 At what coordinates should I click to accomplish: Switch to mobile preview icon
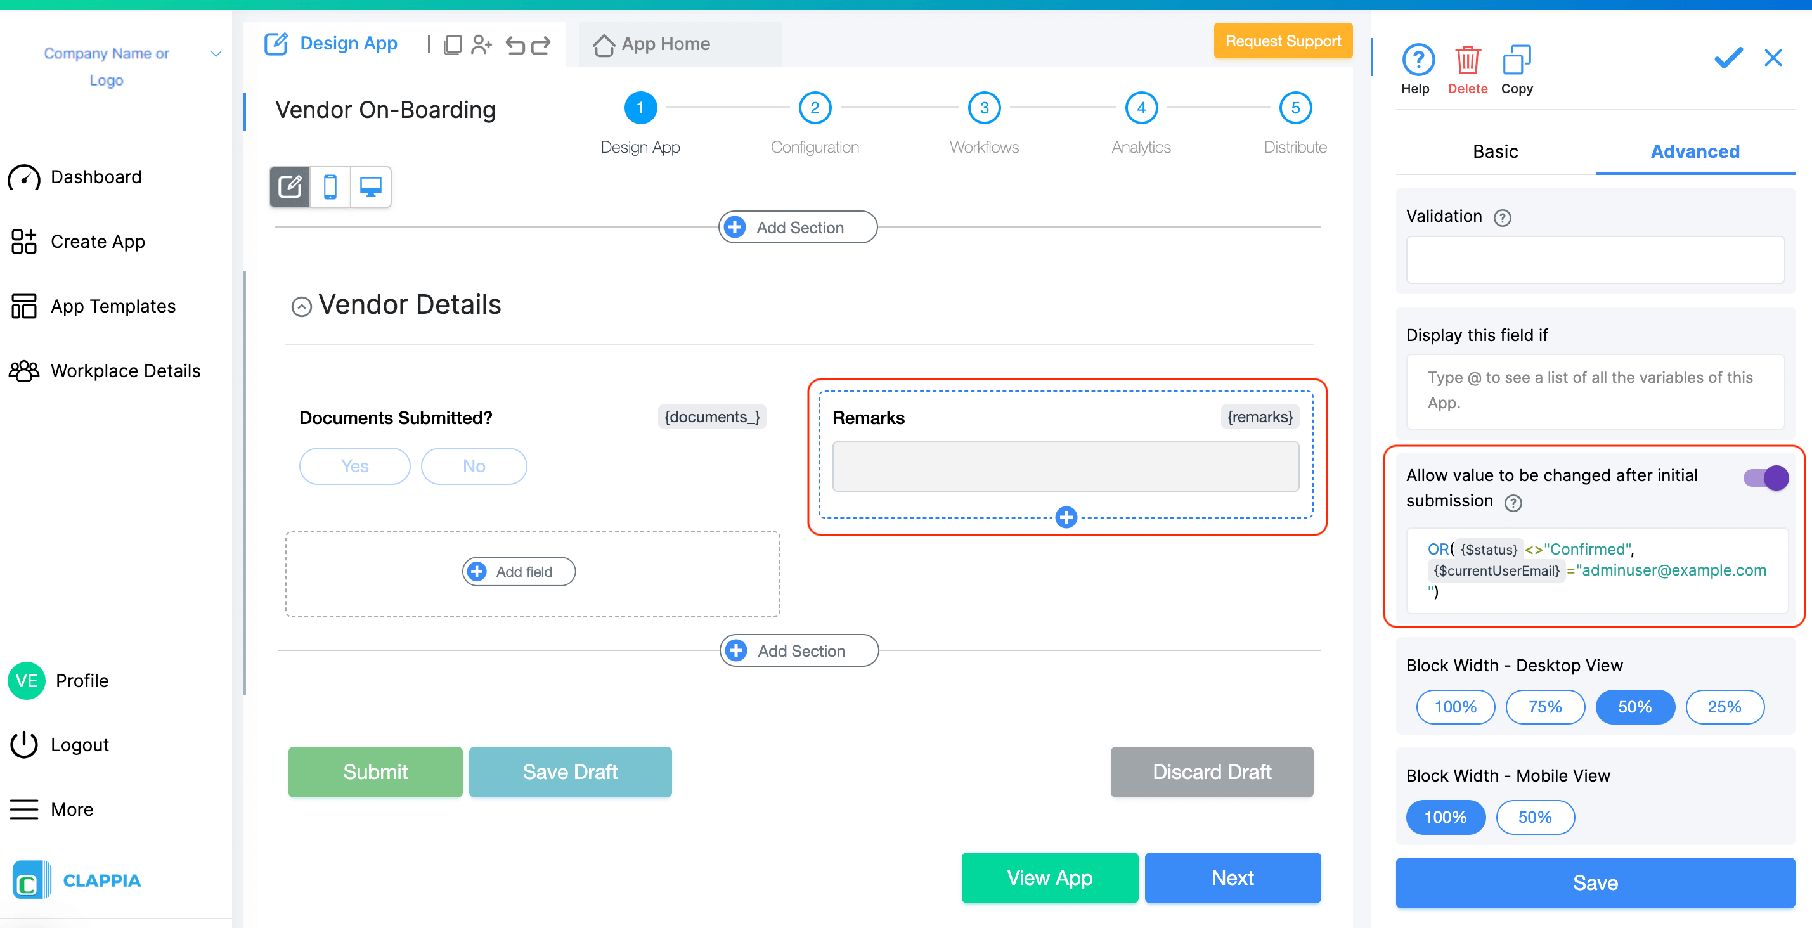point(330,187)
